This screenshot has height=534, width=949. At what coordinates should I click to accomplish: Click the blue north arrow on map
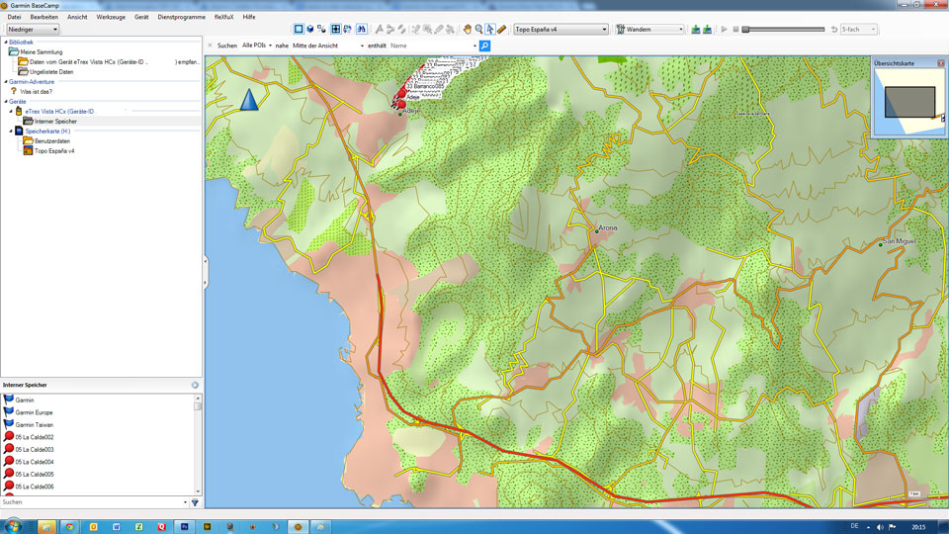pyautogui.click(x=249, y=100)
